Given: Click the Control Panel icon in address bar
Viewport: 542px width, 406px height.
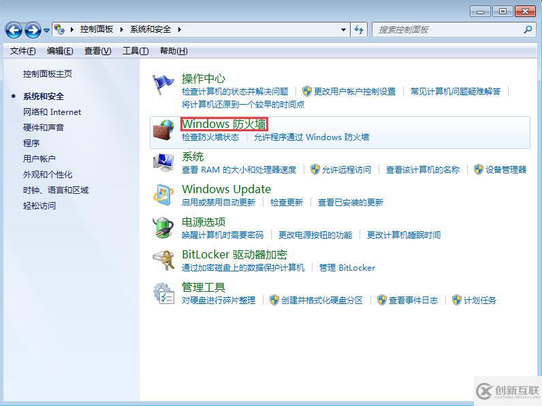Looking at the screenshot, I should coord(59,29).
